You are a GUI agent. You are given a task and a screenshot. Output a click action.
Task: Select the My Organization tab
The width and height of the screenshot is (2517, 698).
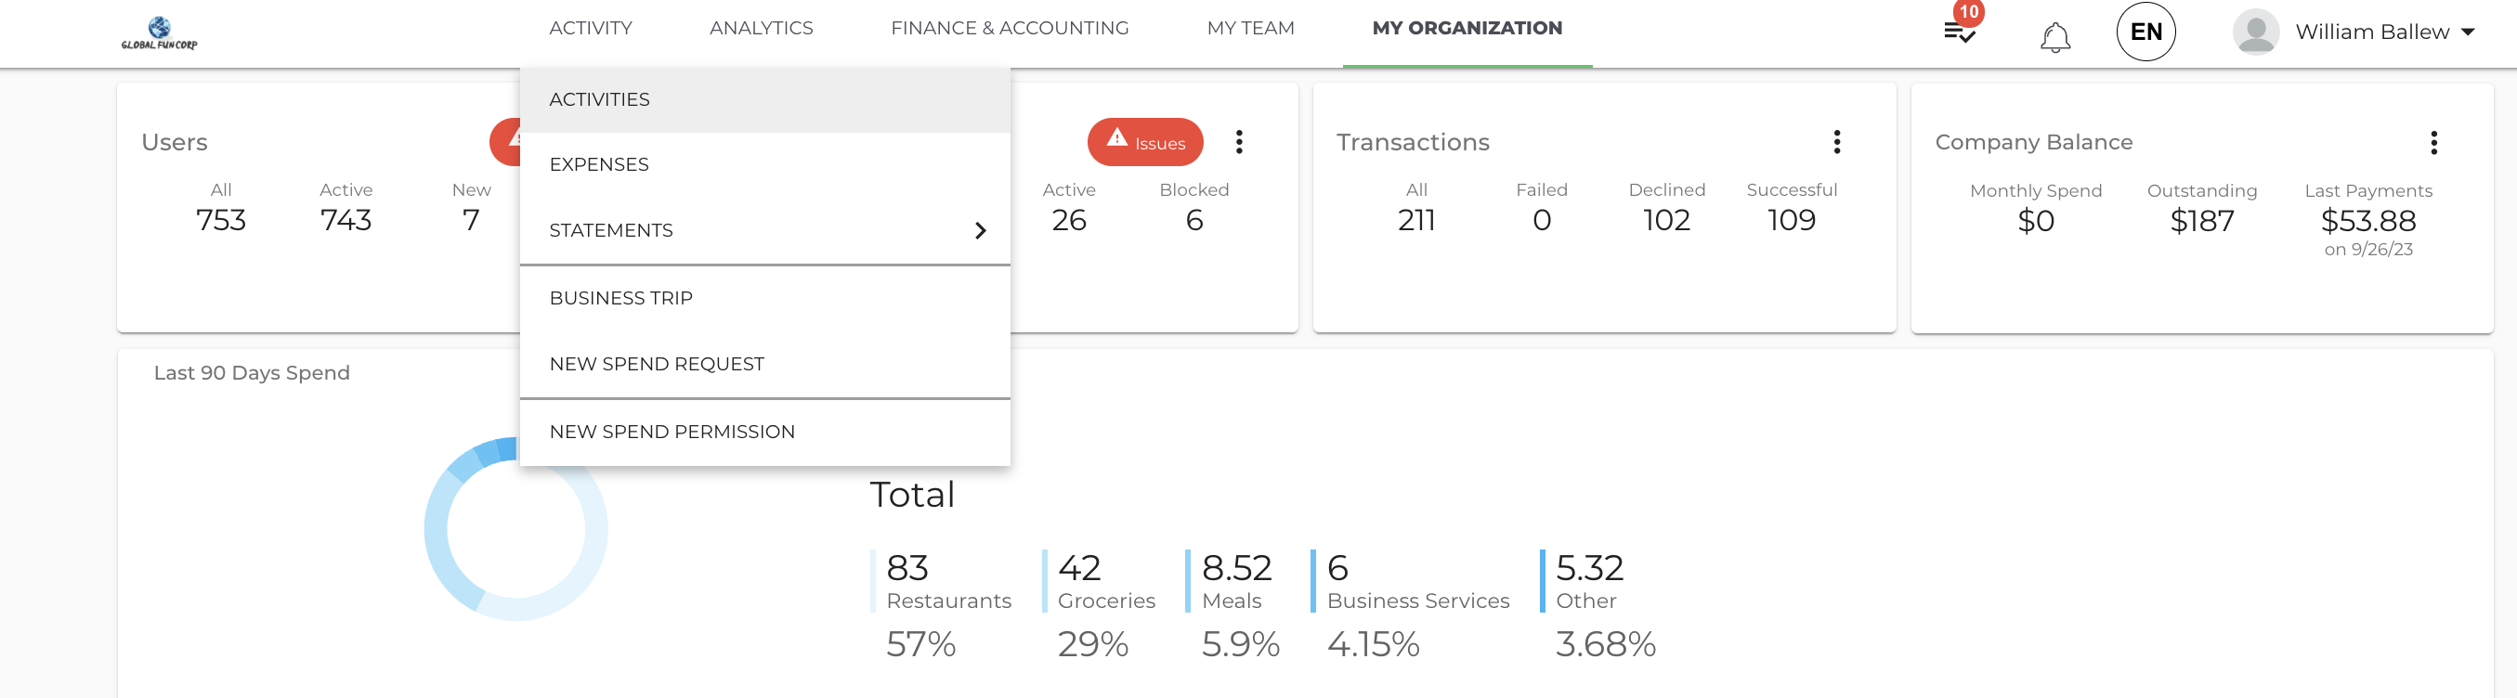(1467, 29)
